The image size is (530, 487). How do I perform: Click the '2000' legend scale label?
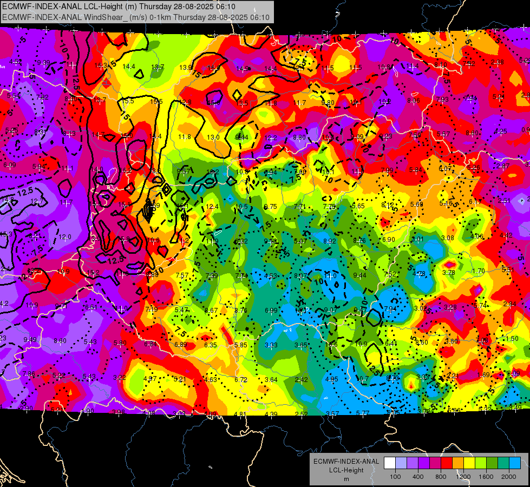[x=509, y=477]
